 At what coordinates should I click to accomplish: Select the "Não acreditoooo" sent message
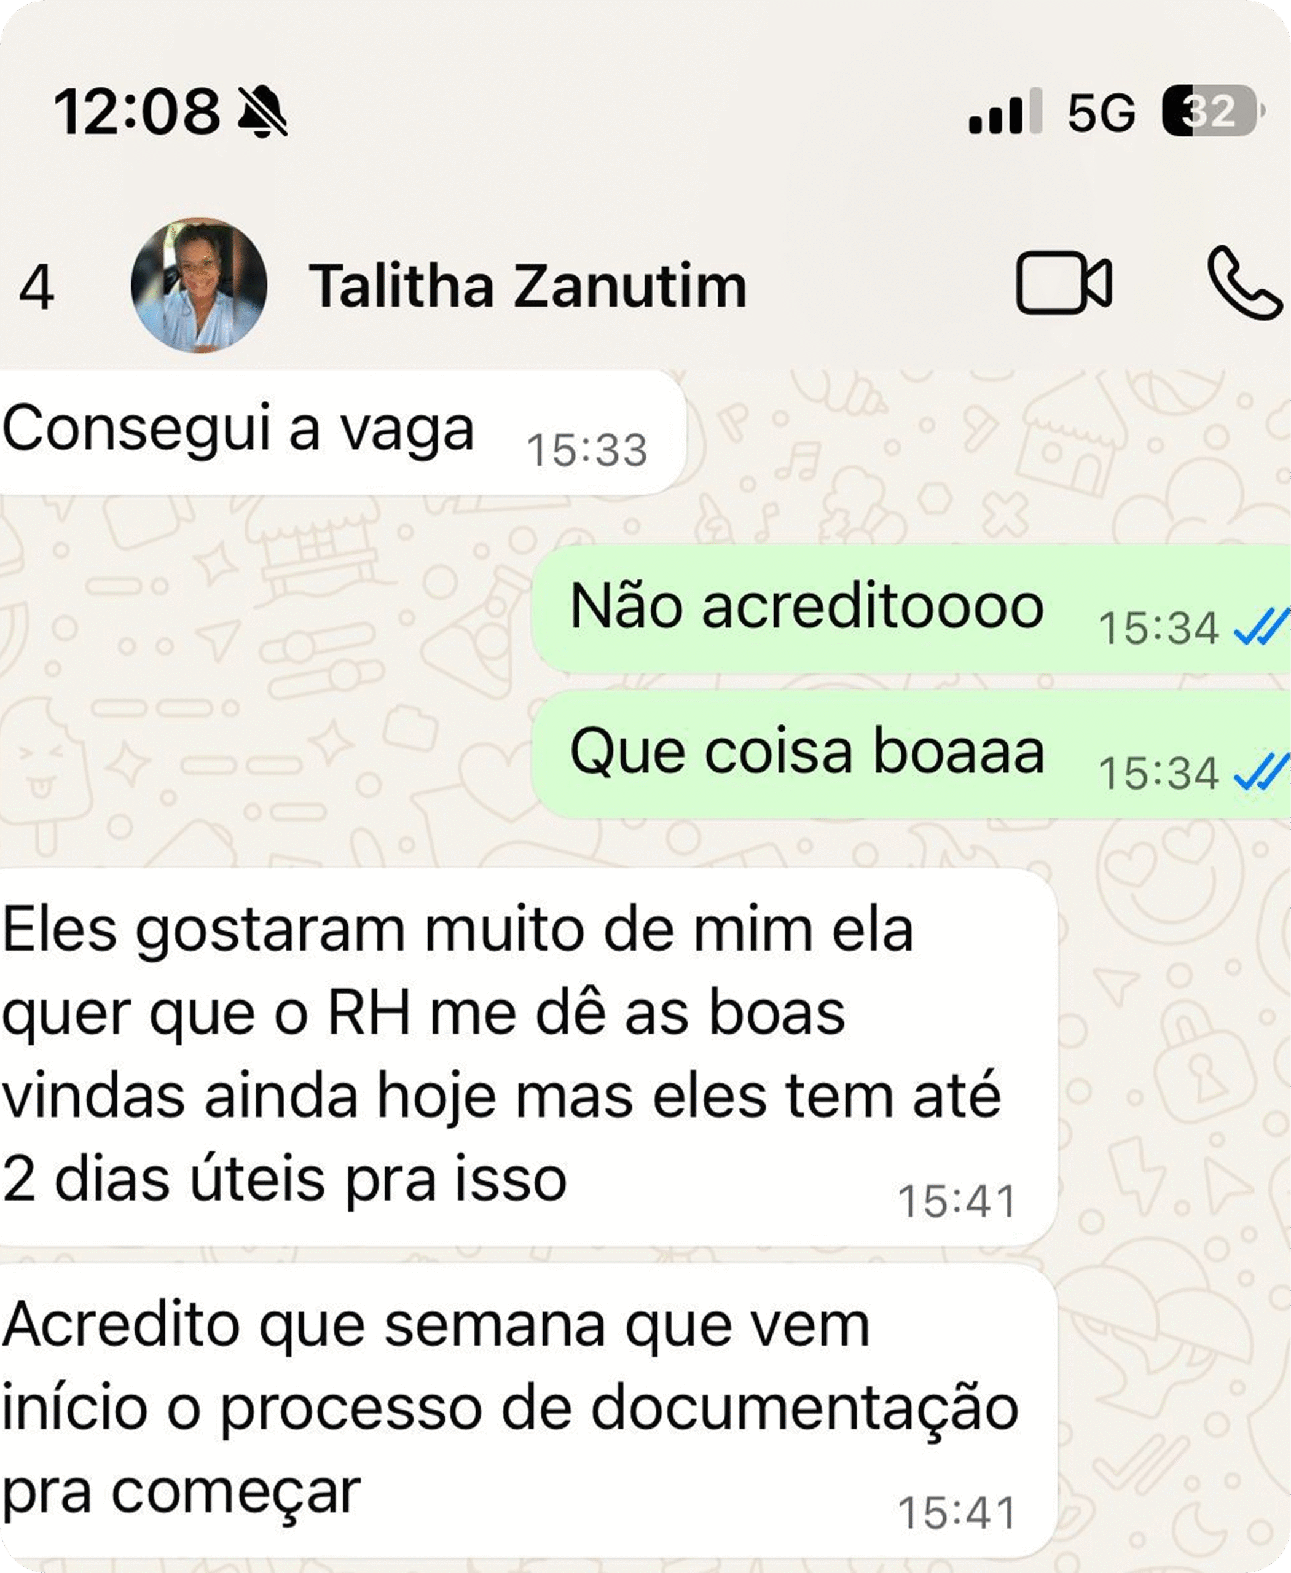click(x=911, y=609)
